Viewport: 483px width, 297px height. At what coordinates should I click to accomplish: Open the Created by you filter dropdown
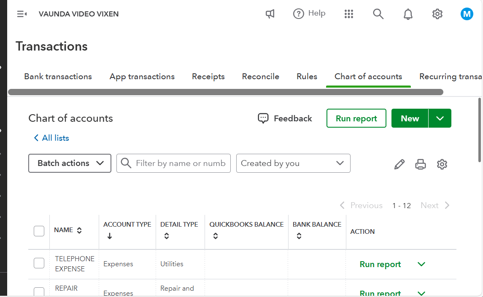point(293,163)
